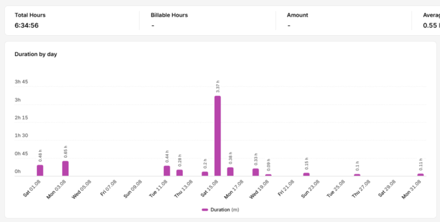This screenshot has width=440, height=222.
Task: Click the 0.38 h bar
Action: [x=230, y=171]
